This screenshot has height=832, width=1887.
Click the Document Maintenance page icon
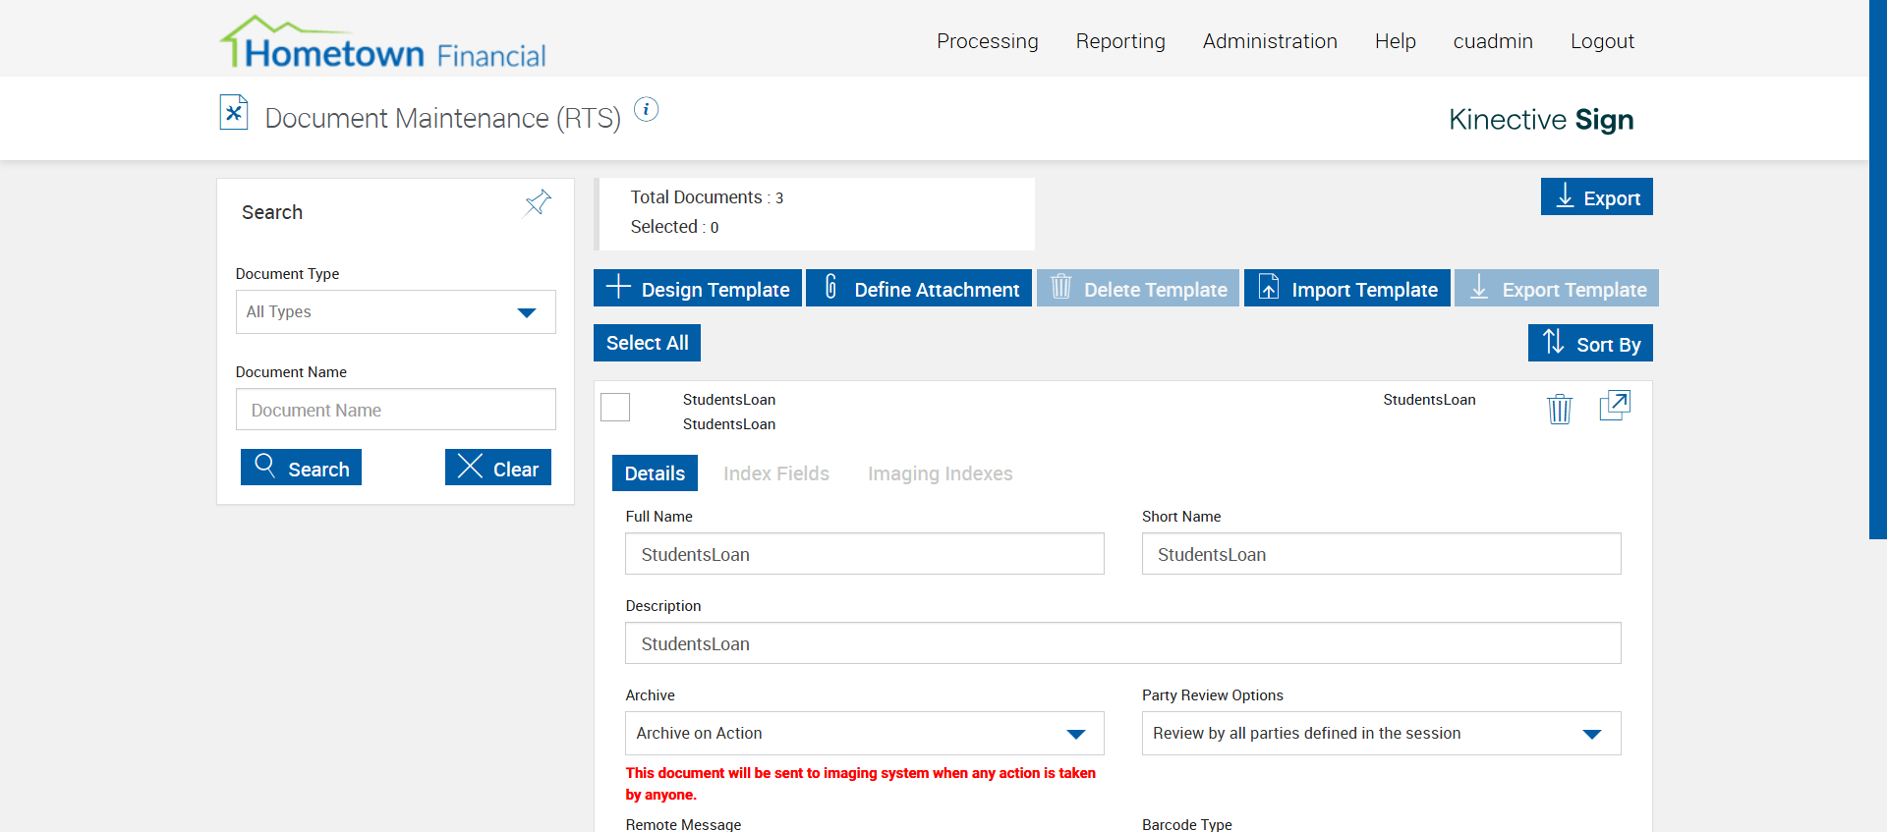point(233,112)
